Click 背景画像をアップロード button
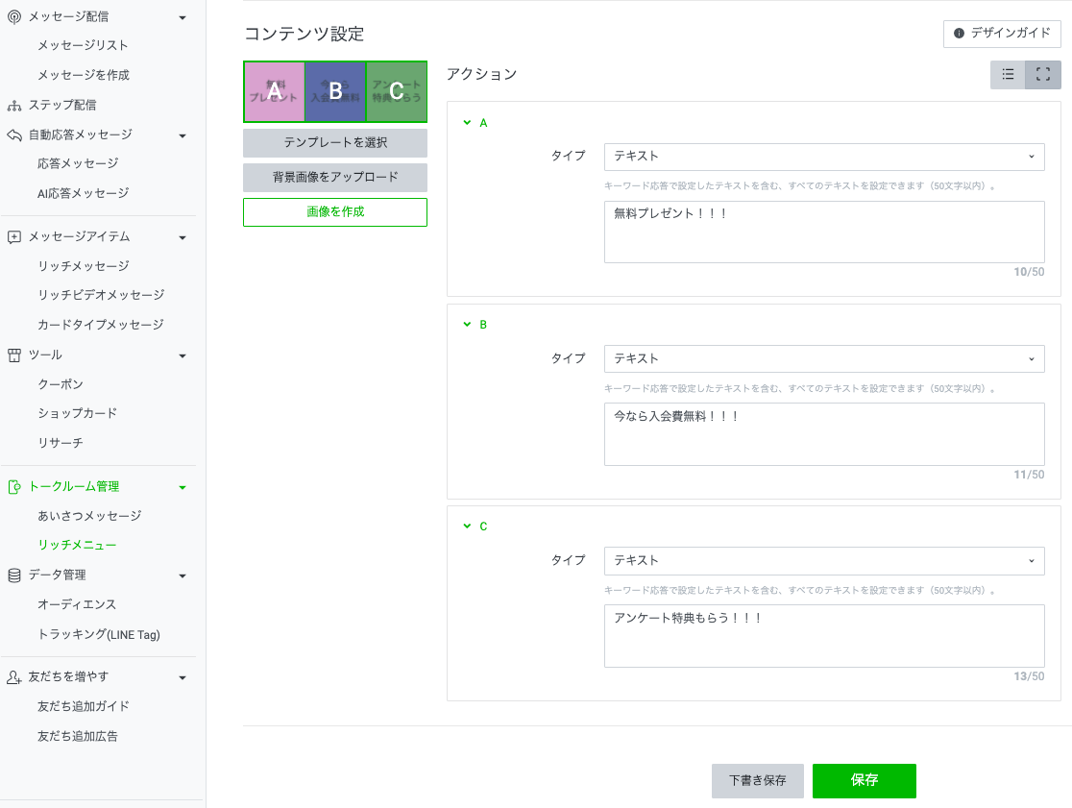Screen dimensions: 1072x808 click(x=335, y=177)
